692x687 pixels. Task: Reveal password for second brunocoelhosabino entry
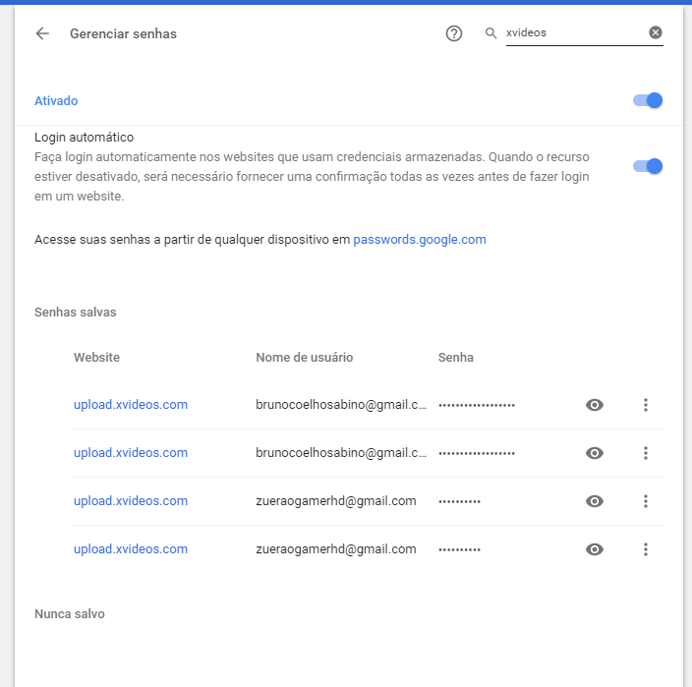(595, 453)
